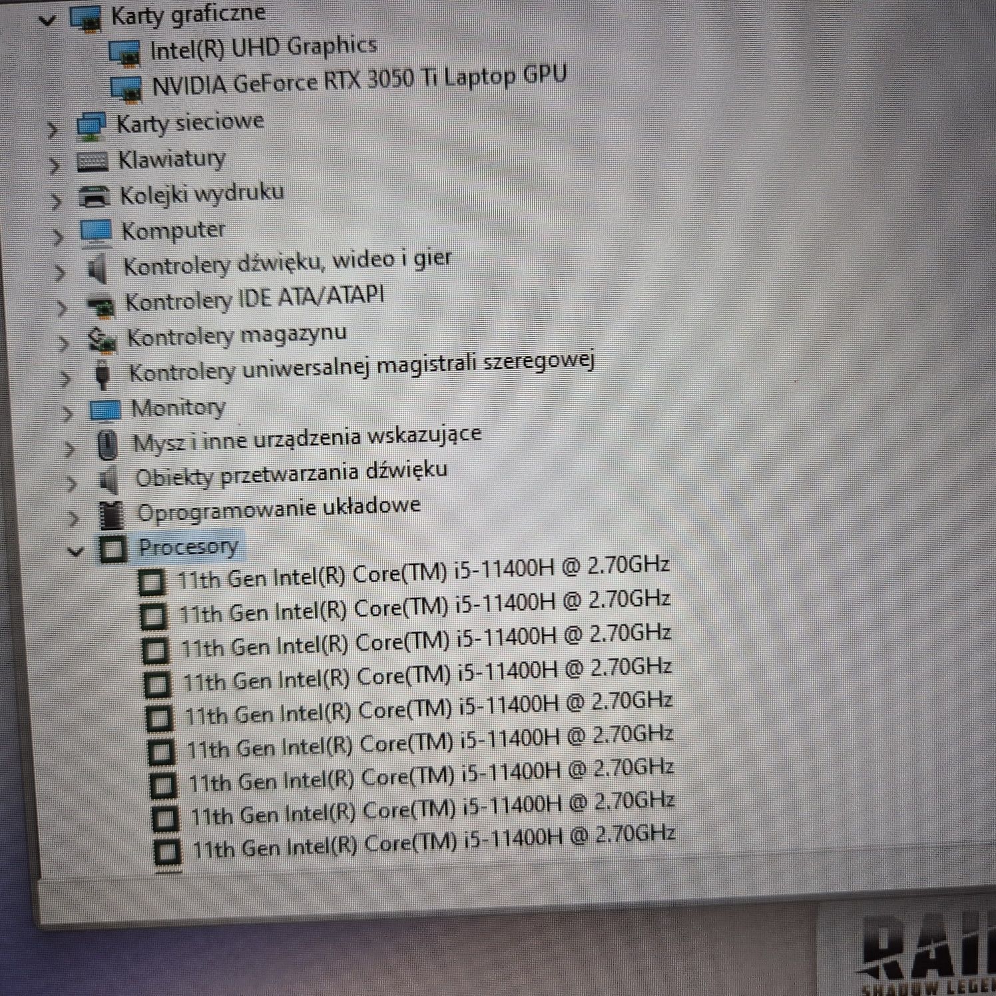Click the Oprogramowanie układowe chip icon
Viewport: 996px width, 996px height.
pos(111,515)
